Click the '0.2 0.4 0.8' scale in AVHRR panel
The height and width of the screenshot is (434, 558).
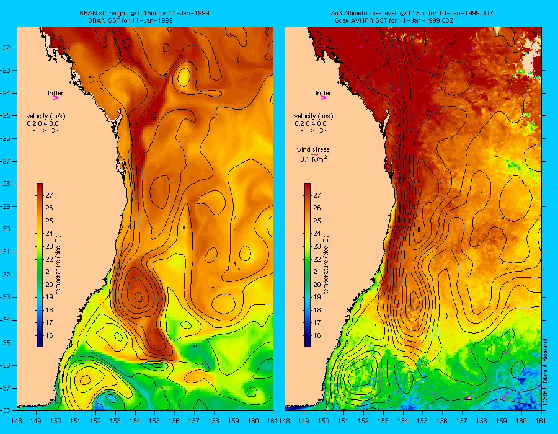point(311,123)
